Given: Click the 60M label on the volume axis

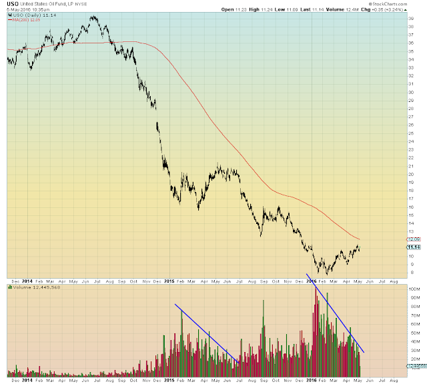Looking at the screenshot, I should coord(415,325).
